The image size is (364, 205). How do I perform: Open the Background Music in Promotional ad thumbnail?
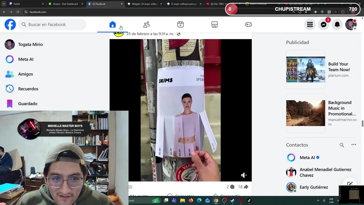pyautogui.click(x=305, y=113)
